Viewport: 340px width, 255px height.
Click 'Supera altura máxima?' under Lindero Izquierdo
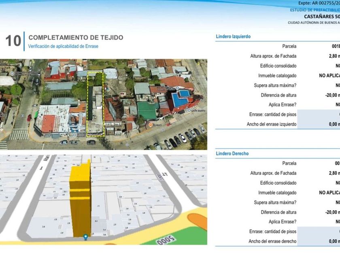pyautogui.click(x=275, y=85)
